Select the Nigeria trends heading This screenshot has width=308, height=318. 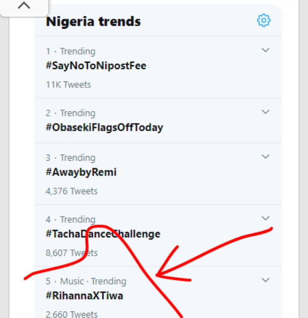93,21
